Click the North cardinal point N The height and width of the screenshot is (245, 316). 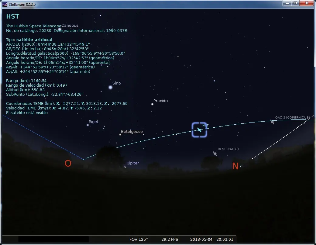[235, 166]
